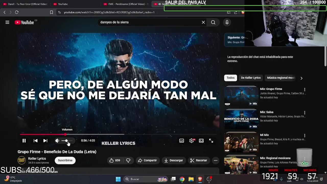This screenshot has height=184, width=327.
Task: Show more filter chips with right arrow
Action: tap(301, 78)
